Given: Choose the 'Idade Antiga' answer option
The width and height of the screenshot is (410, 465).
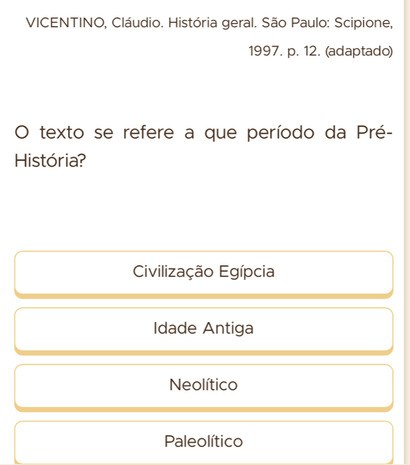Looking at the screenshot, I should pyautogui.click(x=204, y=328).
